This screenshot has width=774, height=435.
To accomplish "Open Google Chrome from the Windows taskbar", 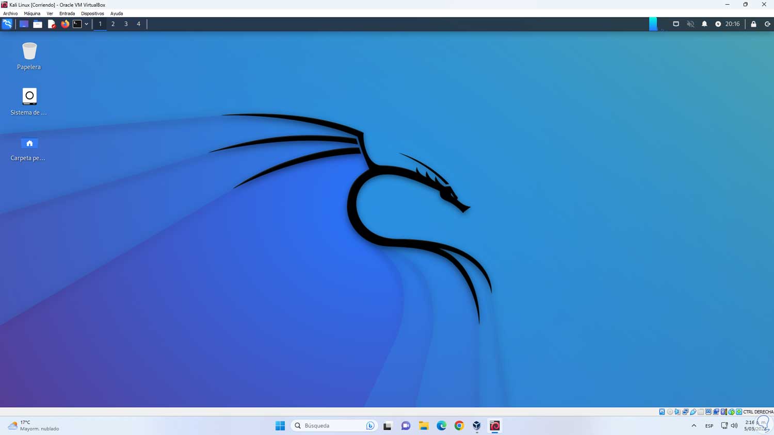I will 459,426.
